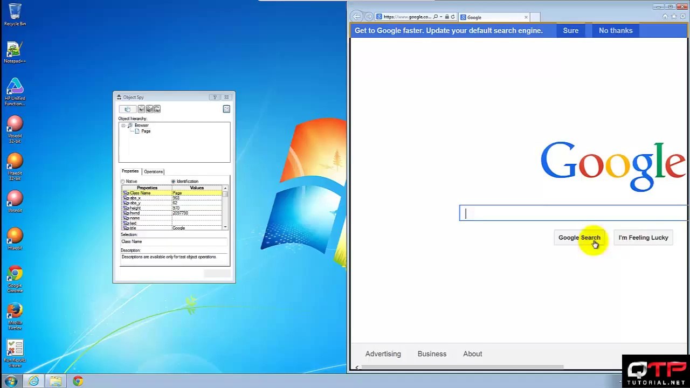This screenshot has height=388, width=690.
Task: Click the properties list scroll-up arrow
Action: (x=225, y=188)
